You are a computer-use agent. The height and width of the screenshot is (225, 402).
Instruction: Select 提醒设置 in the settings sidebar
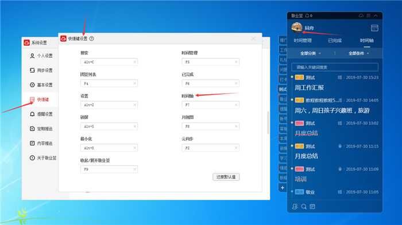tap(41, 114)
